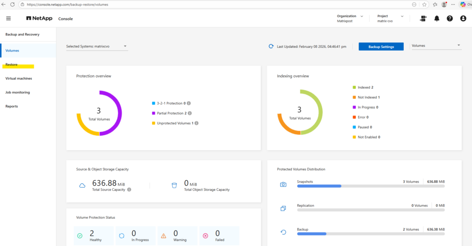This screenshot has height=246, width=472.
Task: Bookmark page with browser star icon
Action: [x=424, y=4]
